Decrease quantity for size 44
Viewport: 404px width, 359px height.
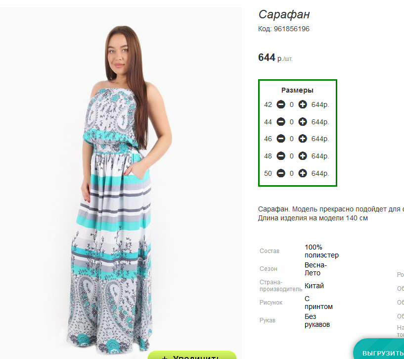281,121
